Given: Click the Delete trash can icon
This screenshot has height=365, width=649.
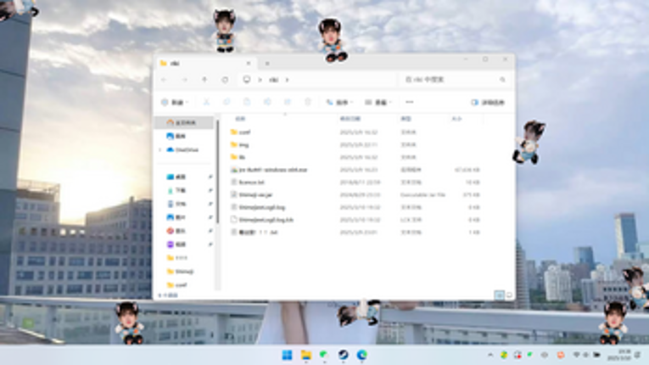Looking at the screenshot, I should 307,102.
